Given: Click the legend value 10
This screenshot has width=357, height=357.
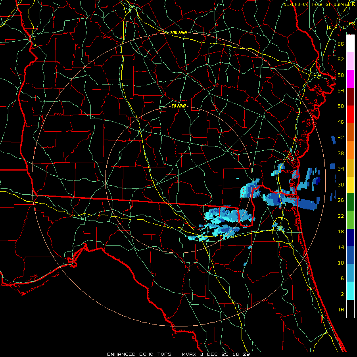Looking at the screenshot, I should (x=341, y=263).
